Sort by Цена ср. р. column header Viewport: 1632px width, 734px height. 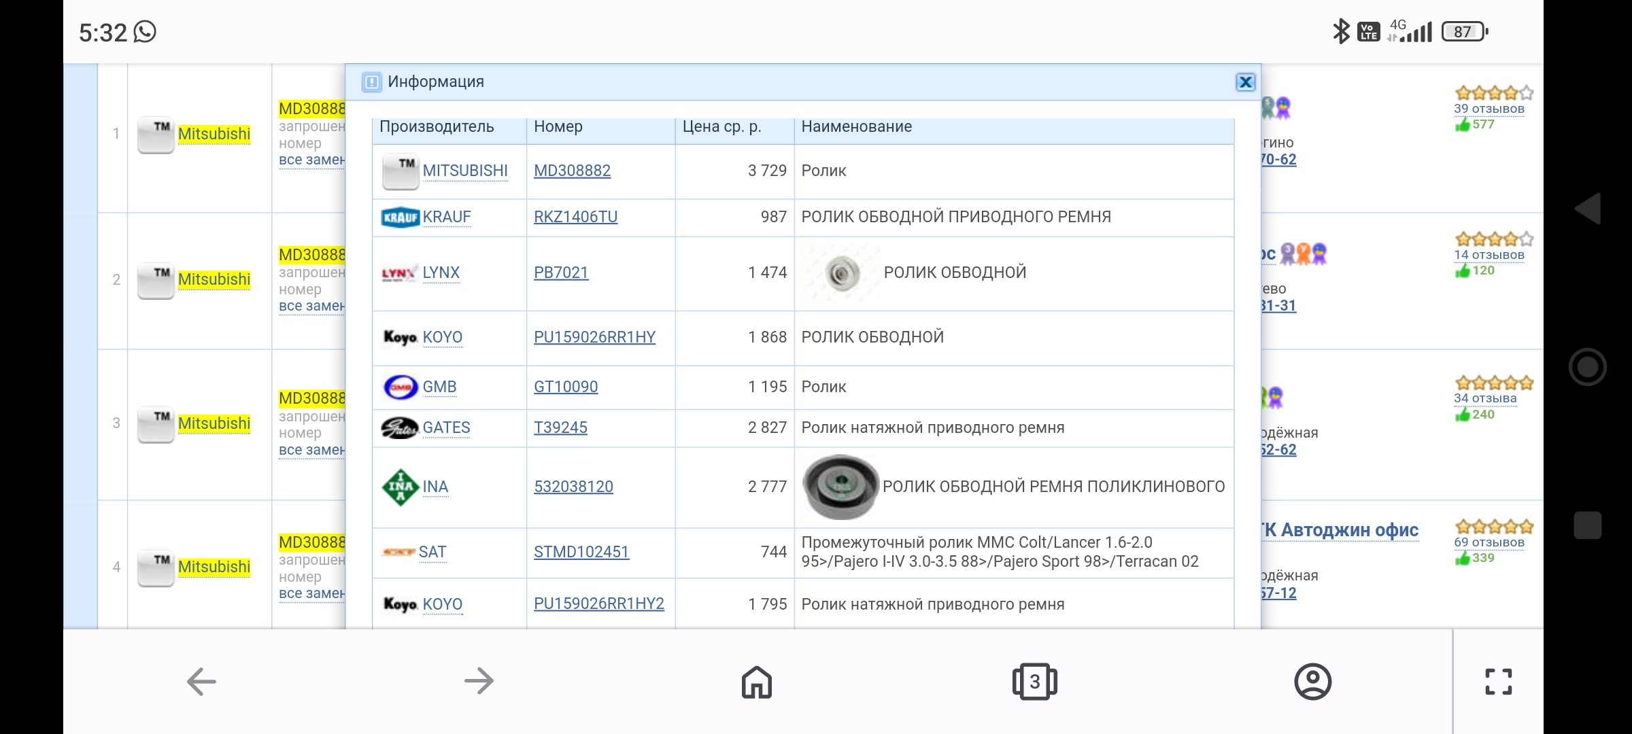(721, 127)
